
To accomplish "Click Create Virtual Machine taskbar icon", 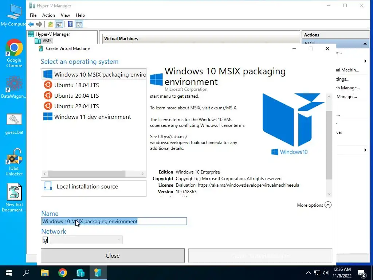I will pos(98,273).
